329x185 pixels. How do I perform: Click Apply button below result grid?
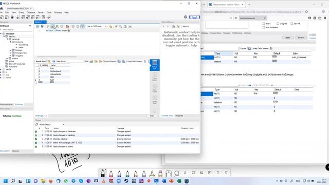pos(152,116)
